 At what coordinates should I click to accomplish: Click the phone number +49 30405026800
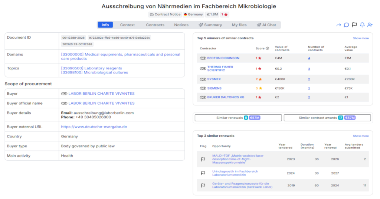pyautogui.click(x=93, y=117)
